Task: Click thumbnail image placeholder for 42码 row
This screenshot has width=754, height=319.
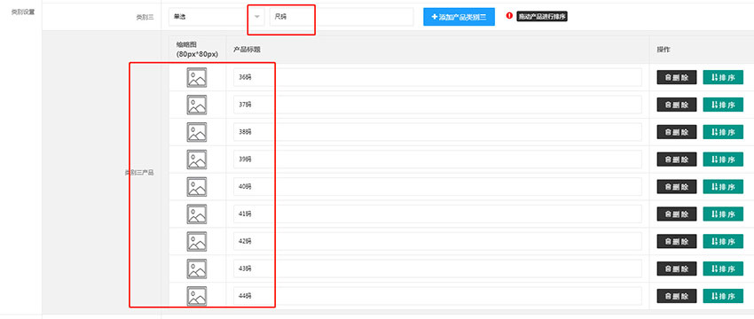Action: [x=197, y=242]
